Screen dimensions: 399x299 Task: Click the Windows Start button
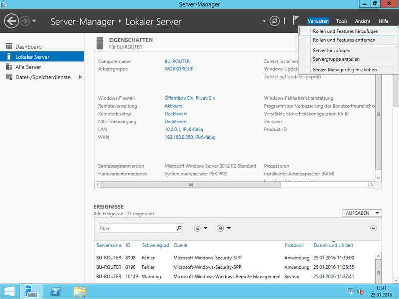tap(10, 291)
